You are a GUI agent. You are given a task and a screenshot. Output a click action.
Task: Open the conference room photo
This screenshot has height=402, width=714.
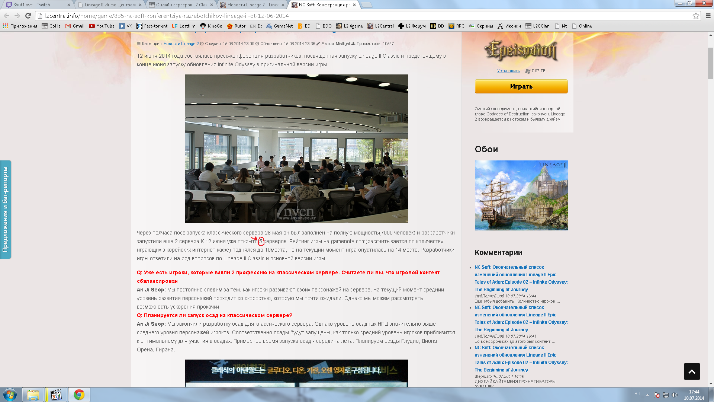coord(296,149)
